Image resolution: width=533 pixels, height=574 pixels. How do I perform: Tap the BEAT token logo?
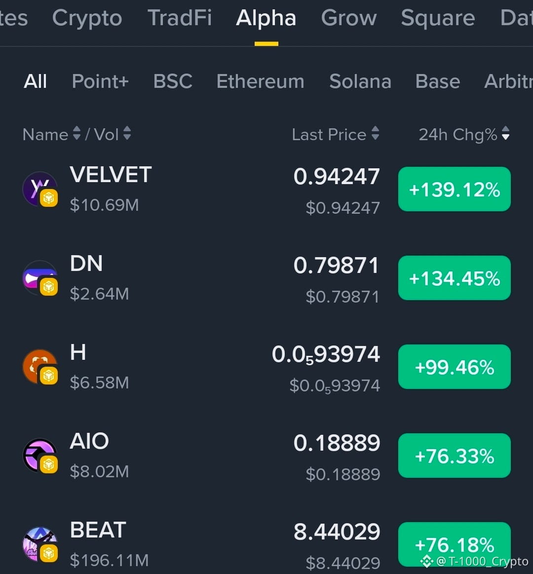40,544
